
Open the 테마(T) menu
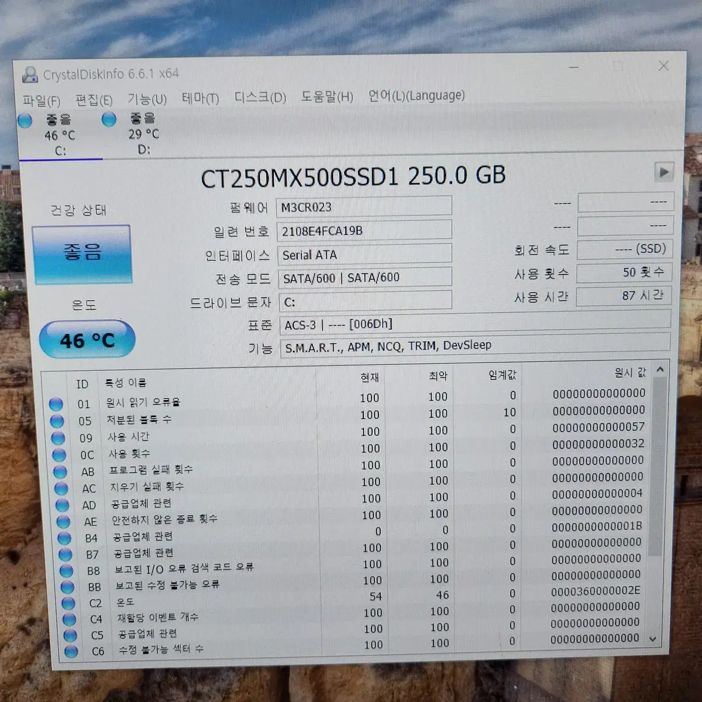pyautogui.click(x=200, y=98)
